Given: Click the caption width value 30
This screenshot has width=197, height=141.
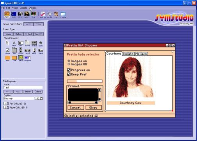Looking at the screenshot, I should [37, 98].
